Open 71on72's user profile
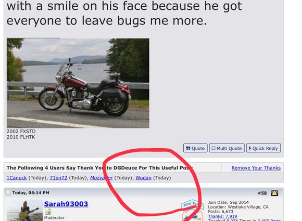302x221 pixels. (x=58, y=178)
